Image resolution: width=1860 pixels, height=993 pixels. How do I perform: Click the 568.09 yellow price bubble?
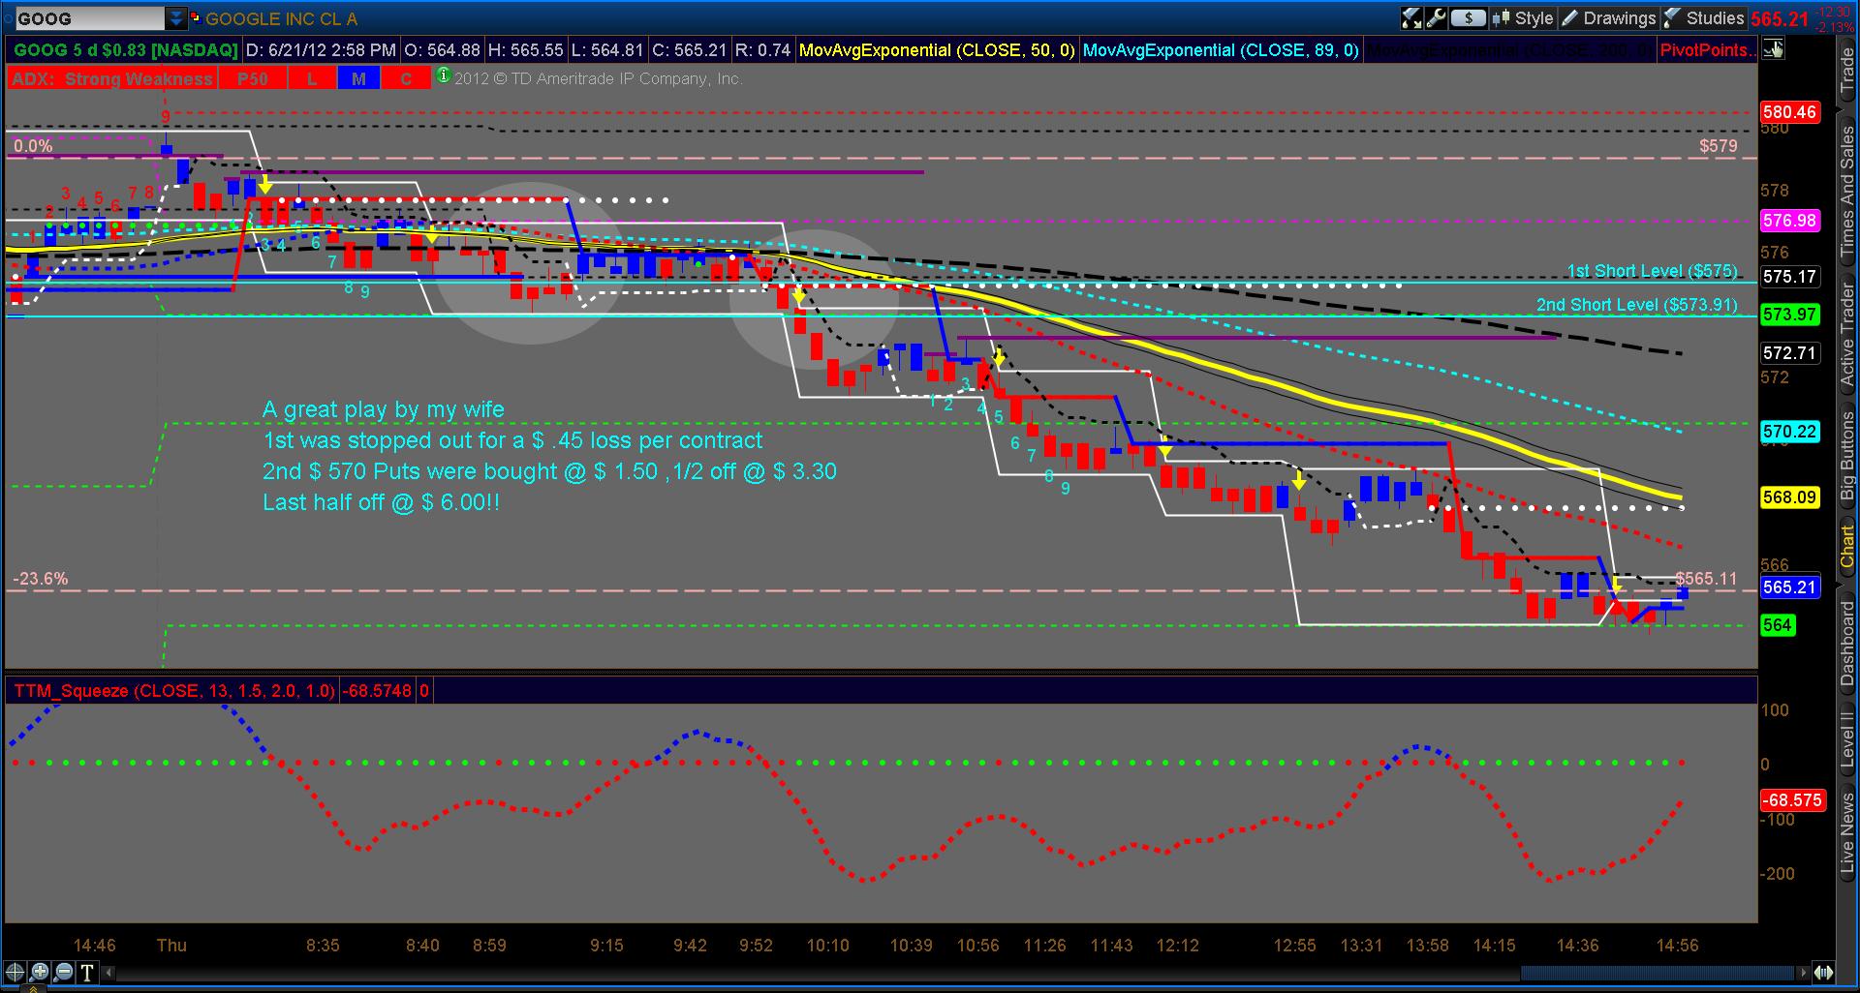click(1788, 497)
